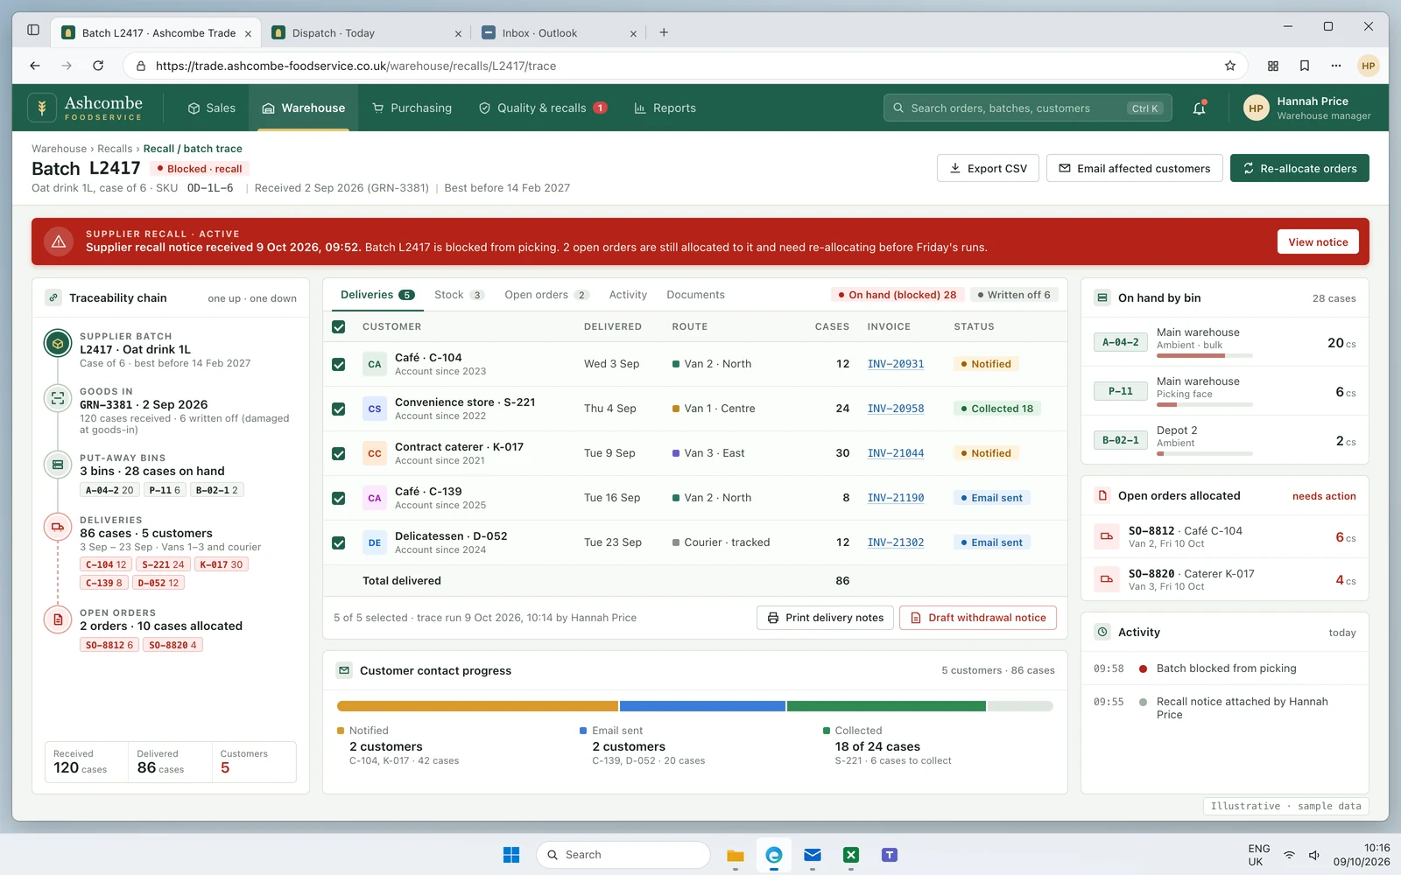Uncheck the Café C-139 row checkbox
The height and width of the screenshot is (875, 1401).
(339, 498)
